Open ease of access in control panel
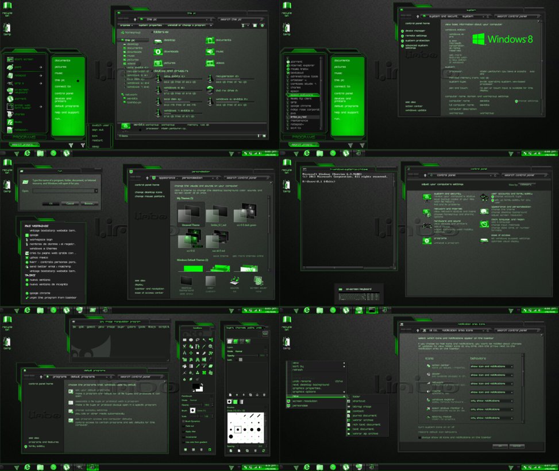Image resolution: width=559 pixels, height=471 pixels. (500, 235)
